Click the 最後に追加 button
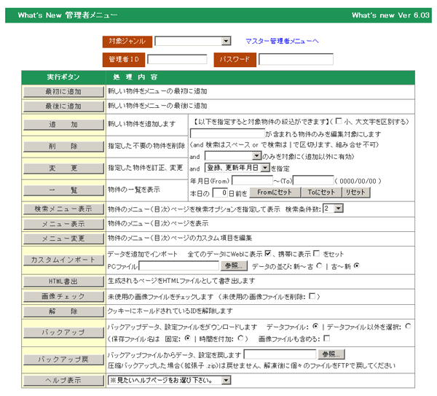This screenshot has width=437, height=396. (63, 106)
